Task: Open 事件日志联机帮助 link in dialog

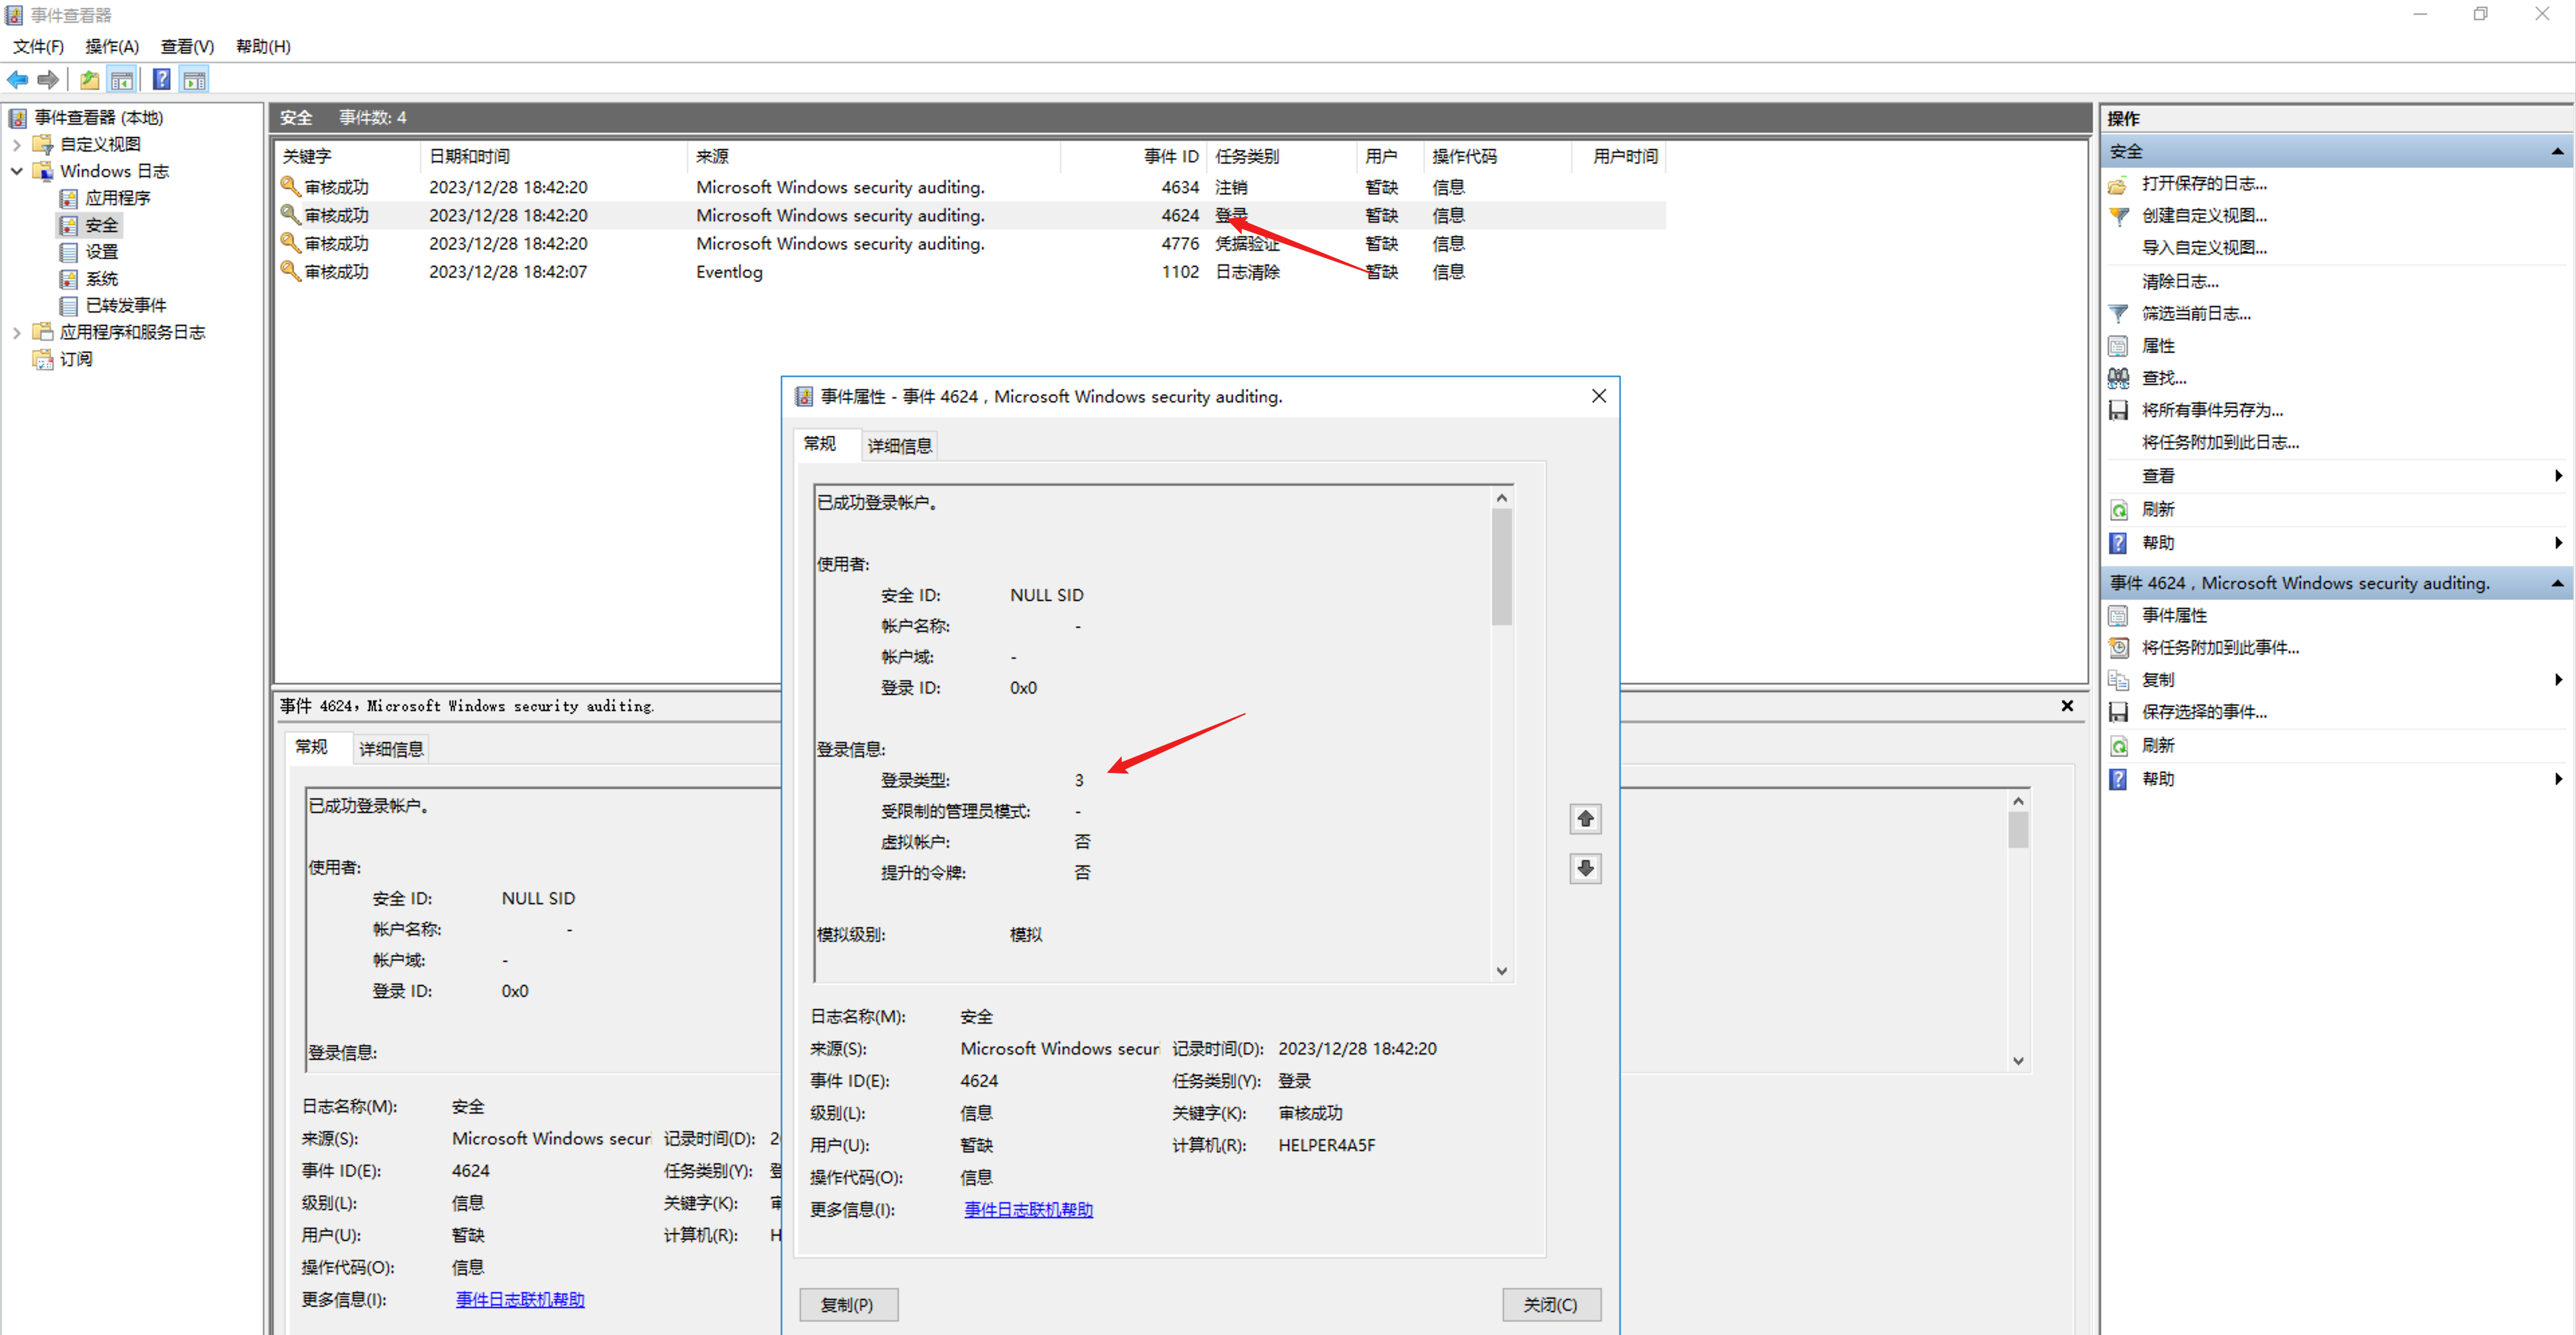Action: (1028, 1210)
